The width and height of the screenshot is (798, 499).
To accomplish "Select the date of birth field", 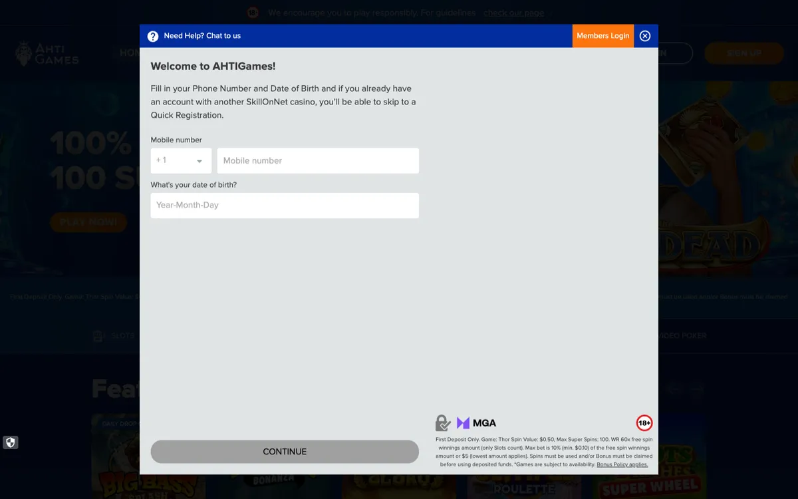I will pyautogui.click(x=285, y=205).
